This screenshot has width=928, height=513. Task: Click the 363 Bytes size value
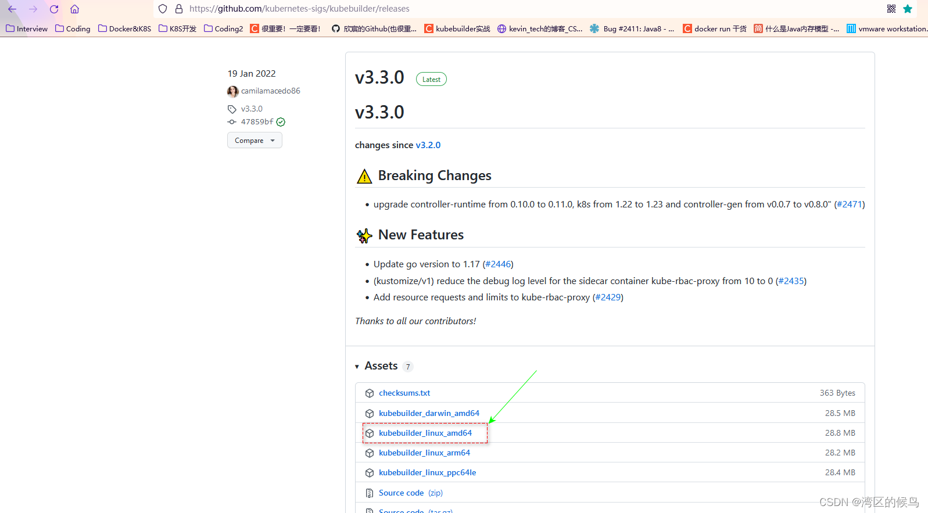tap(837, 393)
